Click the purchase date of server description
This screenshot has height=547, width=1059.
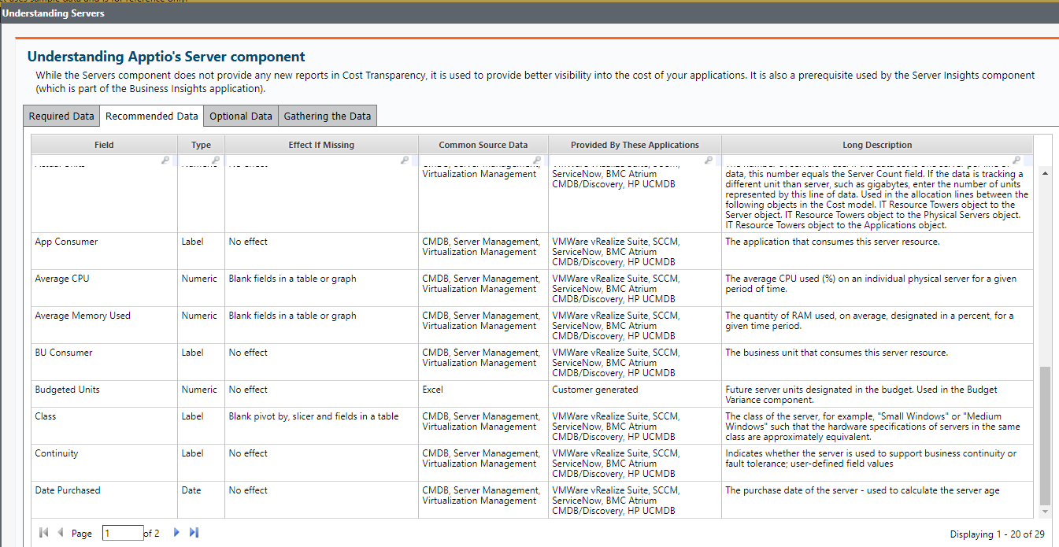877,500
